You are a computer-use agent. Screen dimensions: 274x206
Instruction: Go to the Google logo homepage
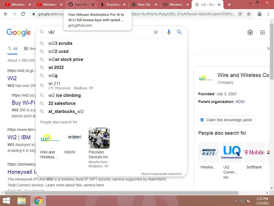pyautogui.click(x=18, y=32)
